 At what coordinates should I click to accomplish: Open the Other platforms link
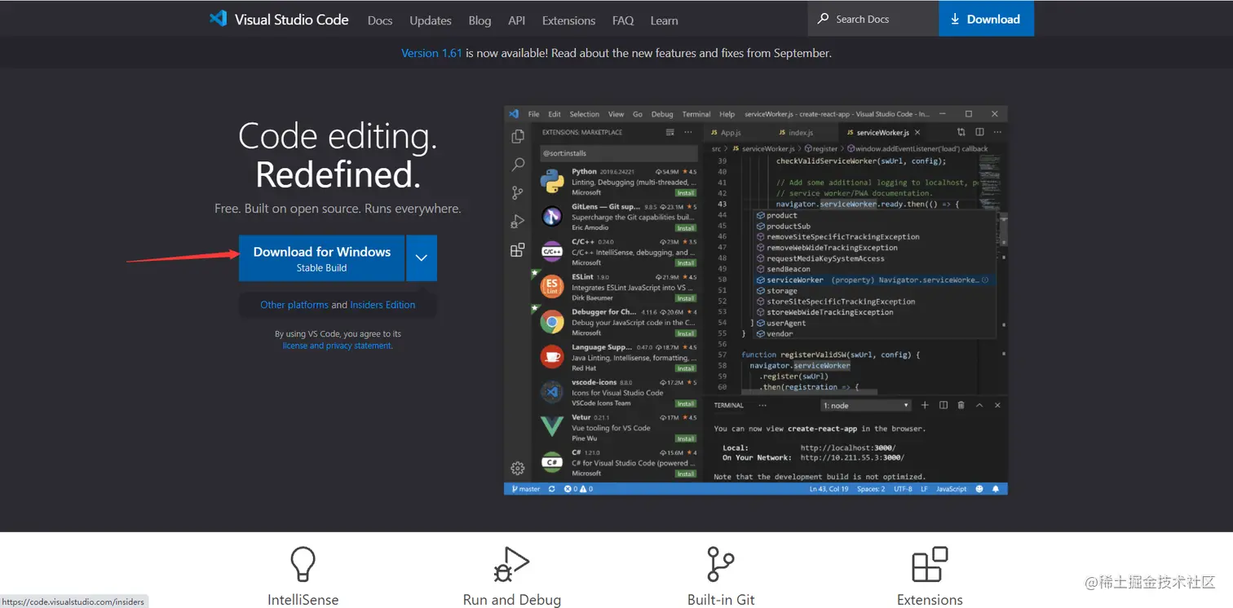pyautogui.click(x=294, y=305)
